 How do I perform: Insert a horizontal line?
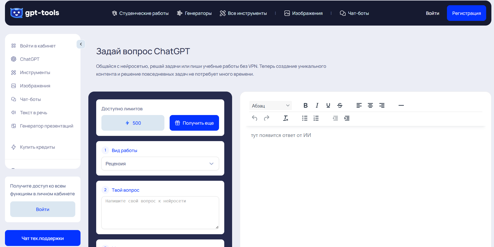pyautogui.click(x=401, y=105)
